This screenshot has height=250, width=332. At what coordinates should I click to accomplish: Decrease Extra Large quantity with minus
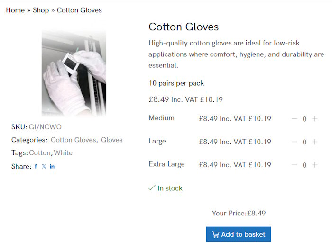pos(295,165)
